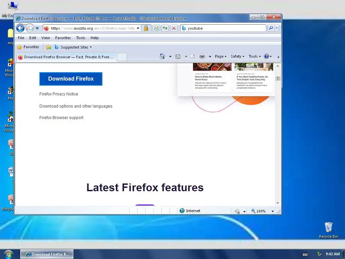Open the Tools command bar menu

[255, 56]
